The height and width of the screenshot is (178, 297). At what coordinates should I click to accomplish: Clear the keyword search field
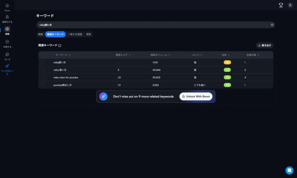272,25
